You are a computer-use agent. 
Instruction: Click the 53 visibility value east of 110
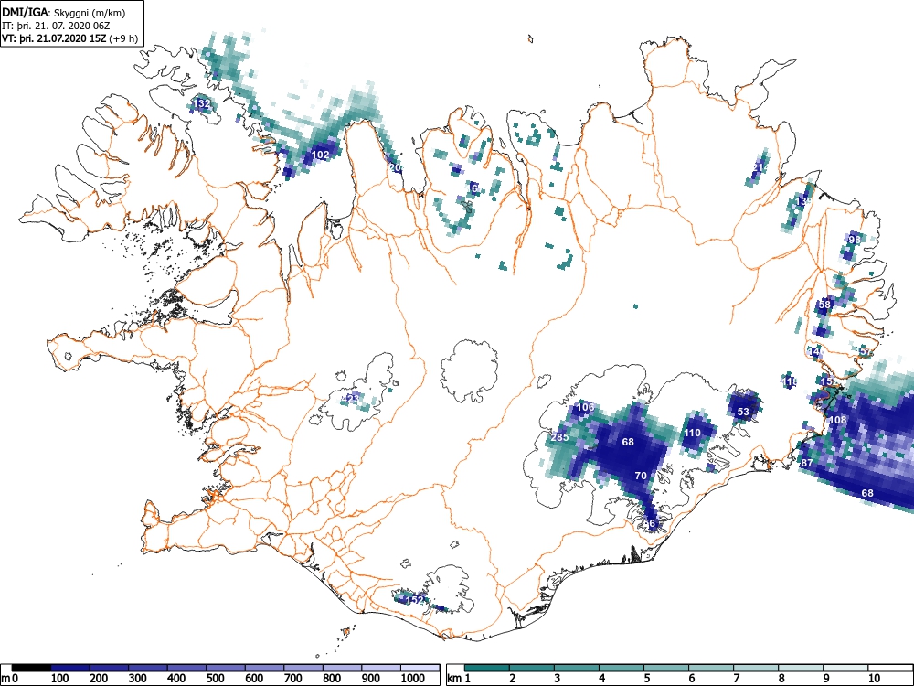tap(743, 412)
